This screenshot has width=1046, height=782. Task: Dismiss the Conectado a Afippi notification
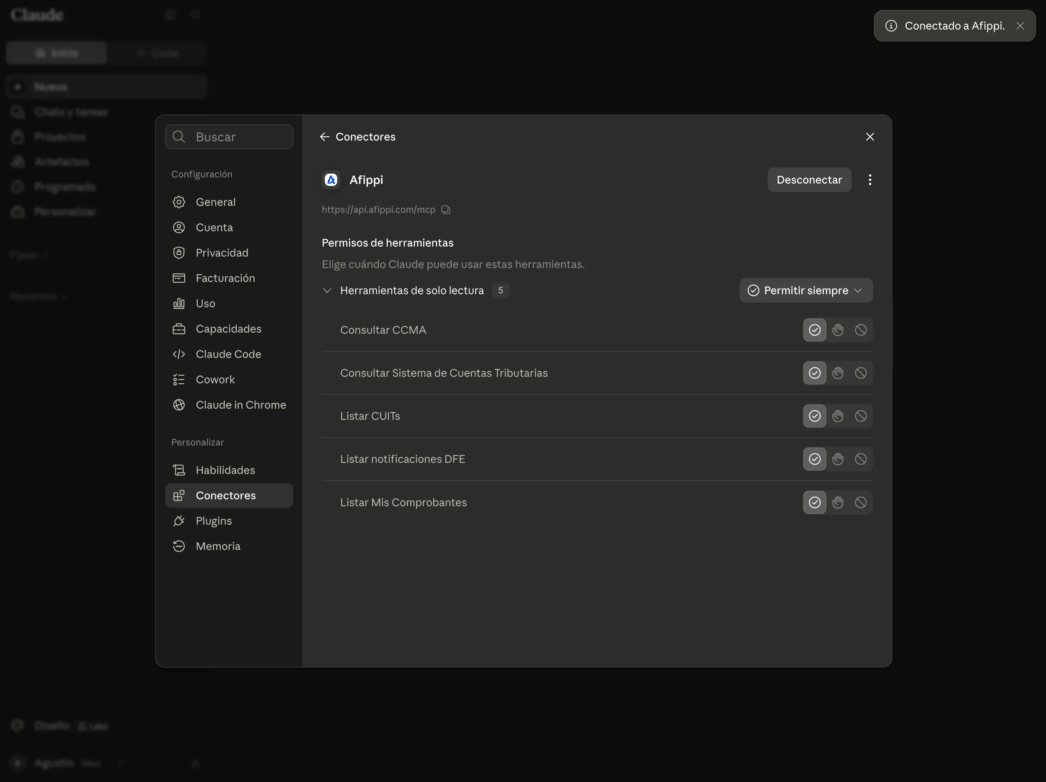(x=1020, y=26)
